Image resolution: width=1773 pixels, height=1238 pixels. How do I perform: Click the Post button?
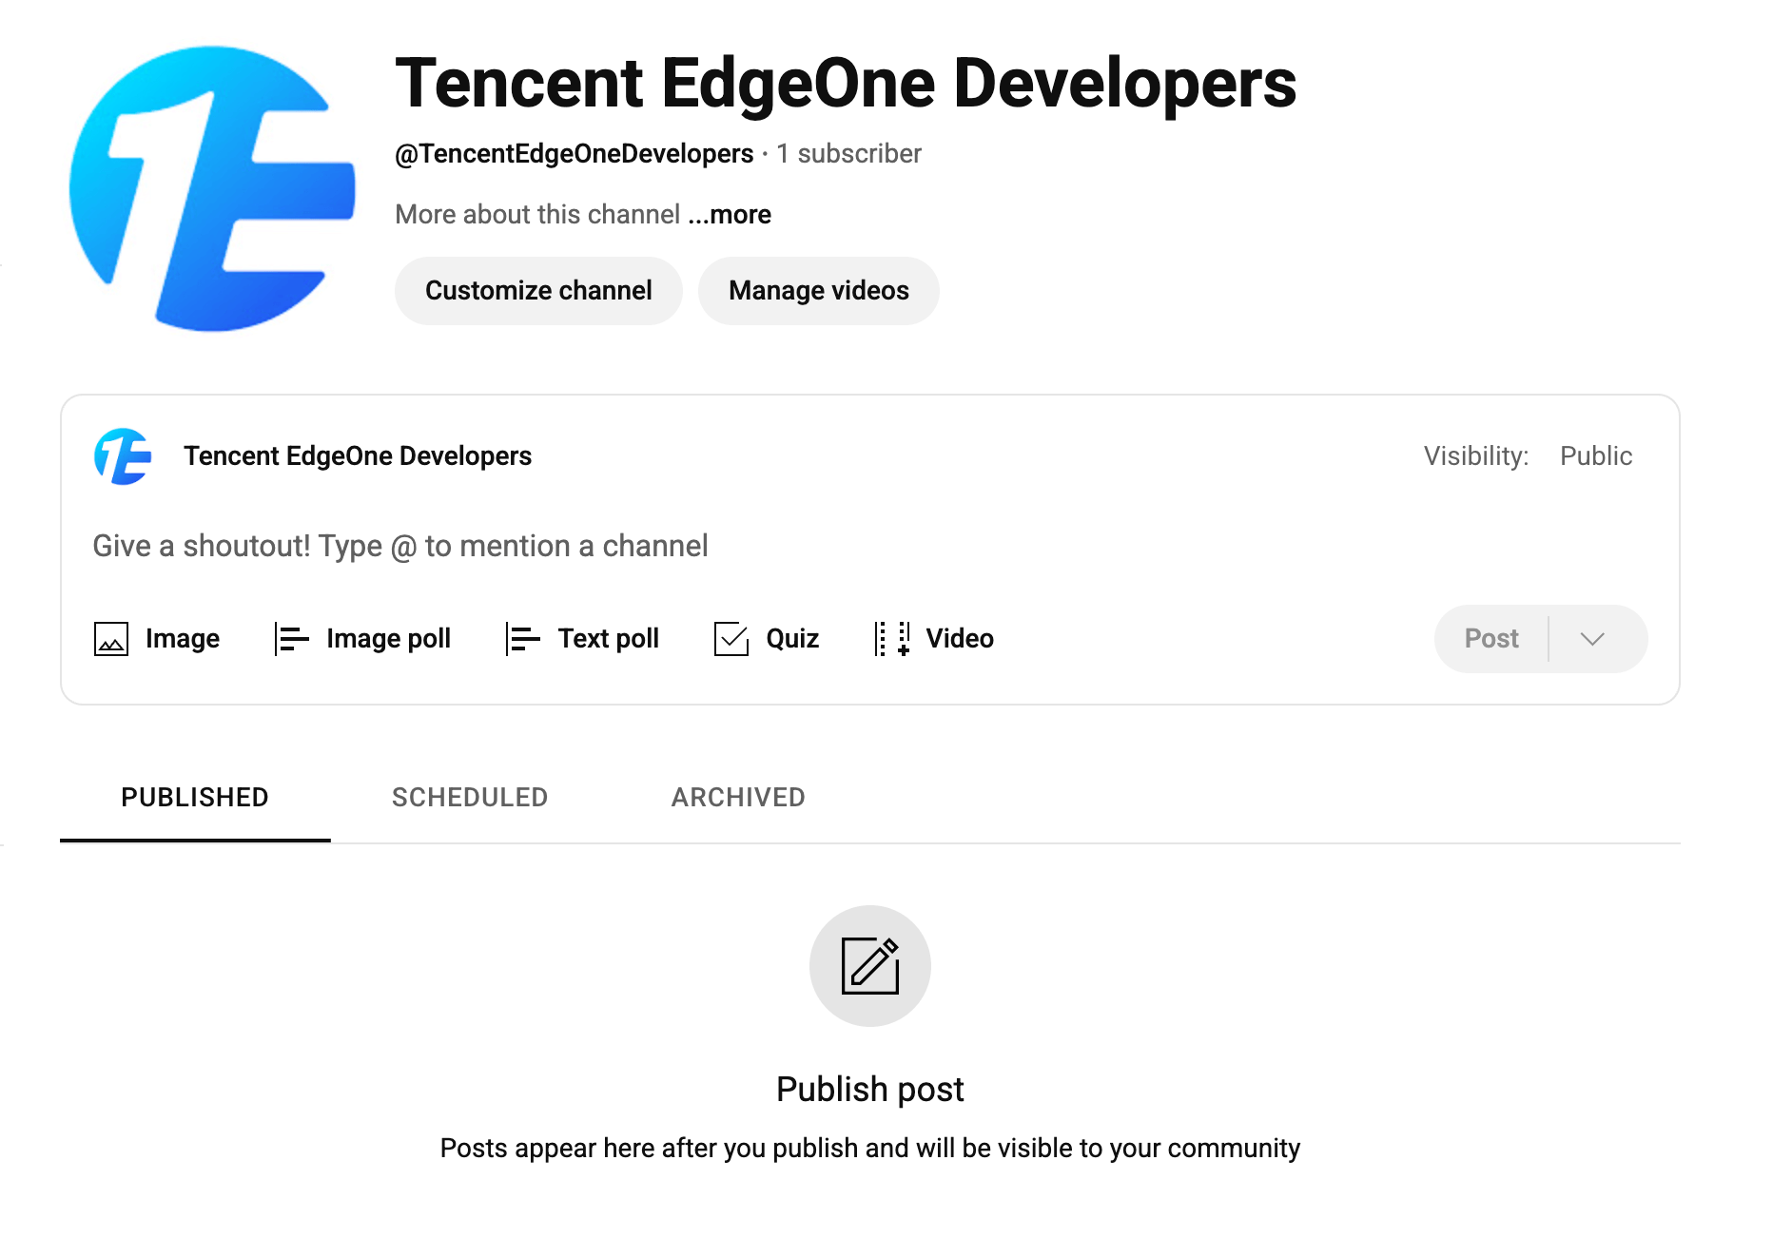(1491, 639)
